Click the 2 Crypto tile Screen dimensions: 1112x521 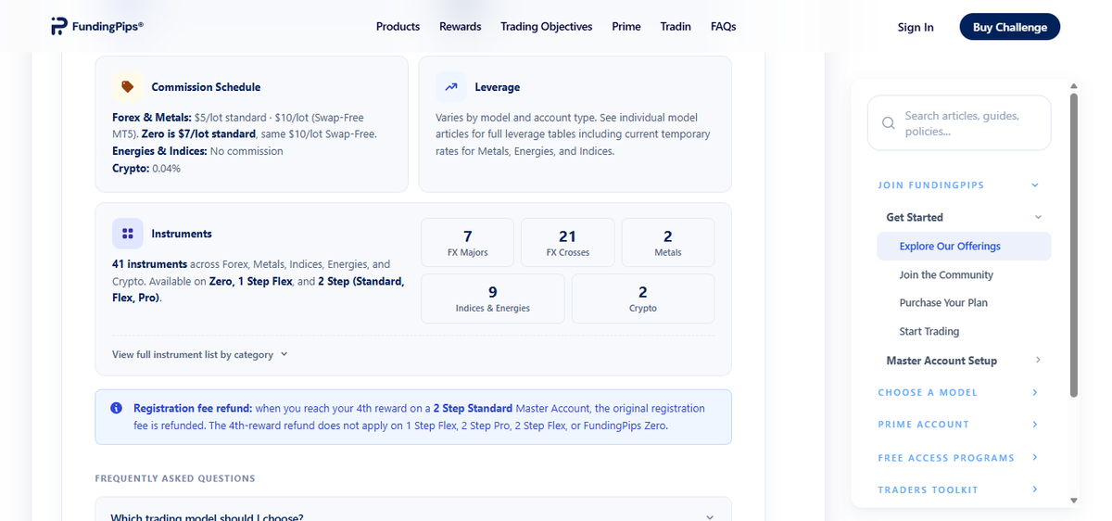pyautogui.click(x=643, y=299)
